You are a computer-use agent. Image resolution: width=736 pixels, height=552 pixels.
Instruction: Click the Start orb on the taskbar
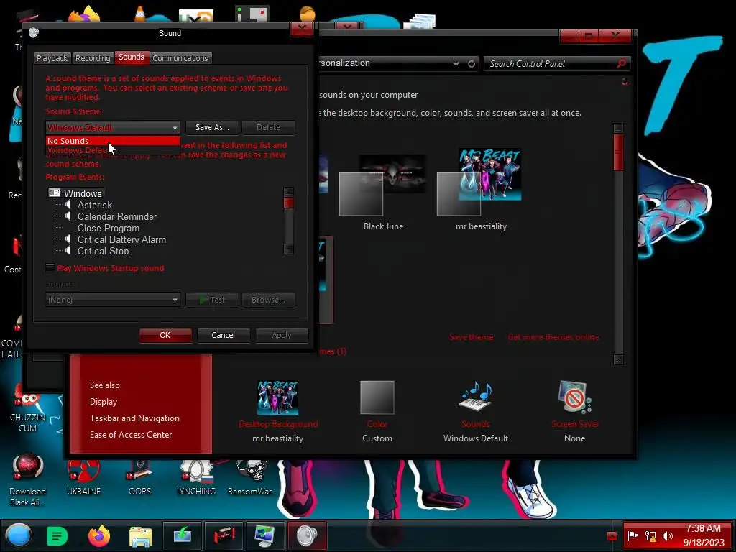(x=18, y=535)
